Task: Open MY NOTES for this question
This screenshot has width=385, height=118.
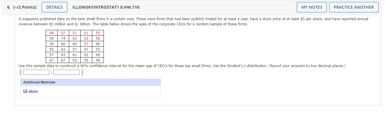Action: [x=312, y=7]
